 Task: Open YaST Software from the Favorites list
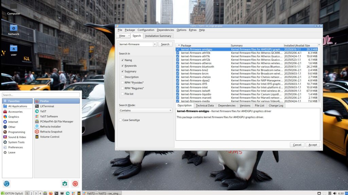tap(57, 116)
